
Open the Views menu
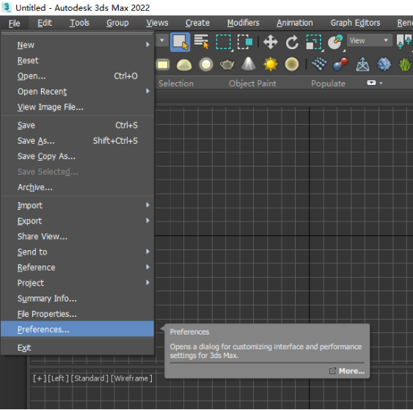tap(157, 23)
